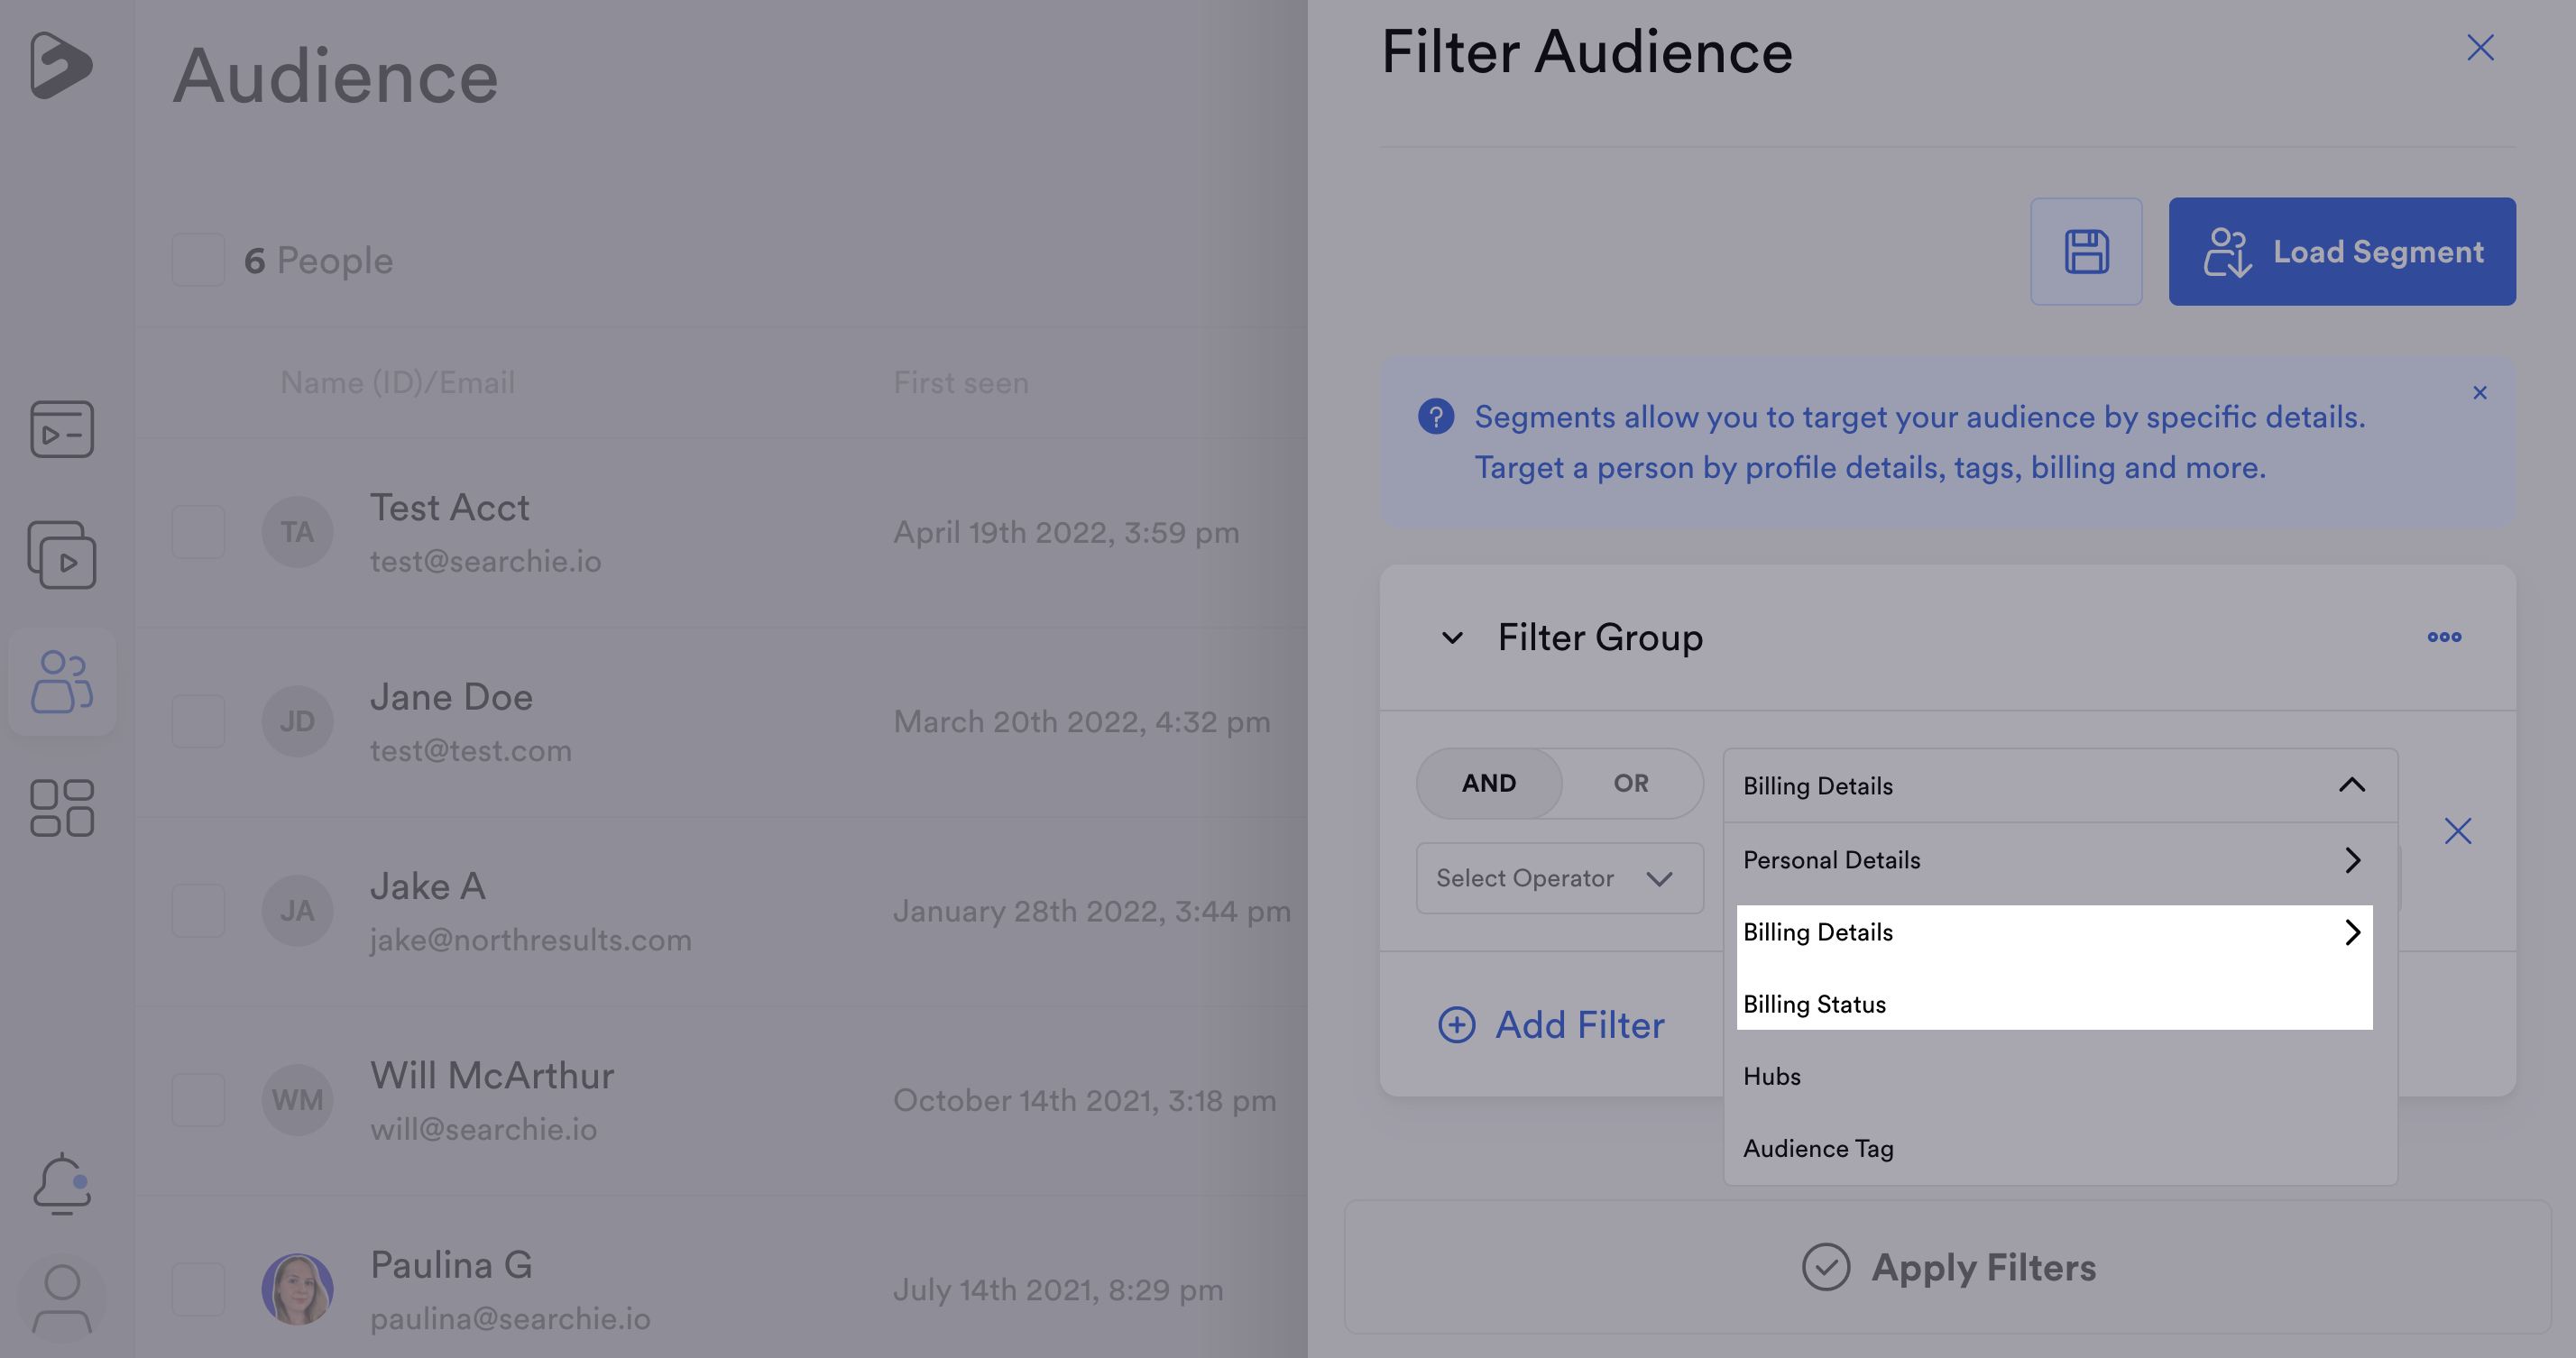Open notifications bell icon
This screenshot has height=1358, width=2576.
(62, 1184)
